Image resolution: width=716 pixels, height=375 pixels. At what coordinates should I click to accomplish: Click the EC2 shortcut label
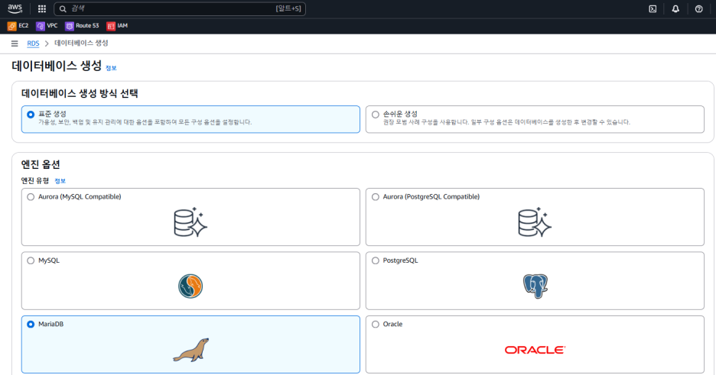[23, 25]
